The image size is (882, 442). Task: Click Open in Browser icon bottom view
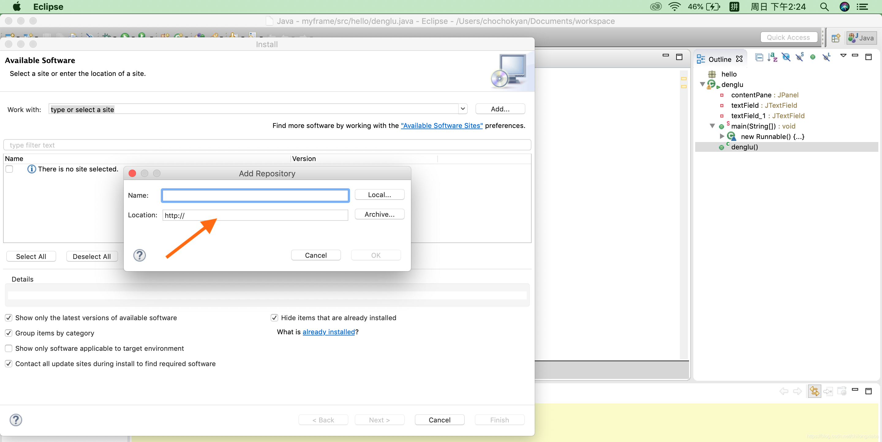point(842,391)
